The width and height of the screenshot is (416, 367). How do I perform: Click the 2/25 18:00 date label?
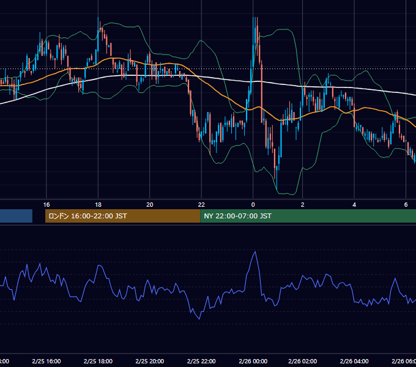(98, 361)
